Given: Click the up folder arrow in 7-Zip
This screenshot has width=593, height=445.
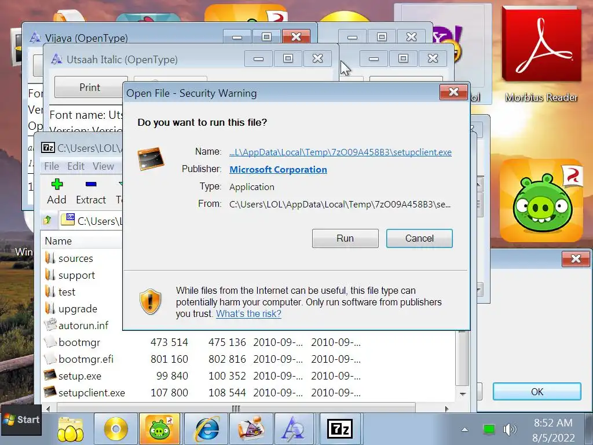Looking at the screenshot, I should (x=47, y=220).
